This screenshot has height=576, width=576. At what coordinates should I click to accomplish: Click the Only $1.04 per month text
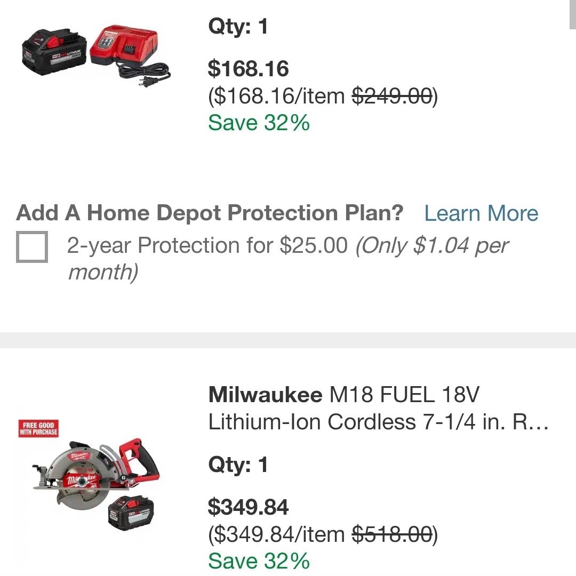point(289,259)
